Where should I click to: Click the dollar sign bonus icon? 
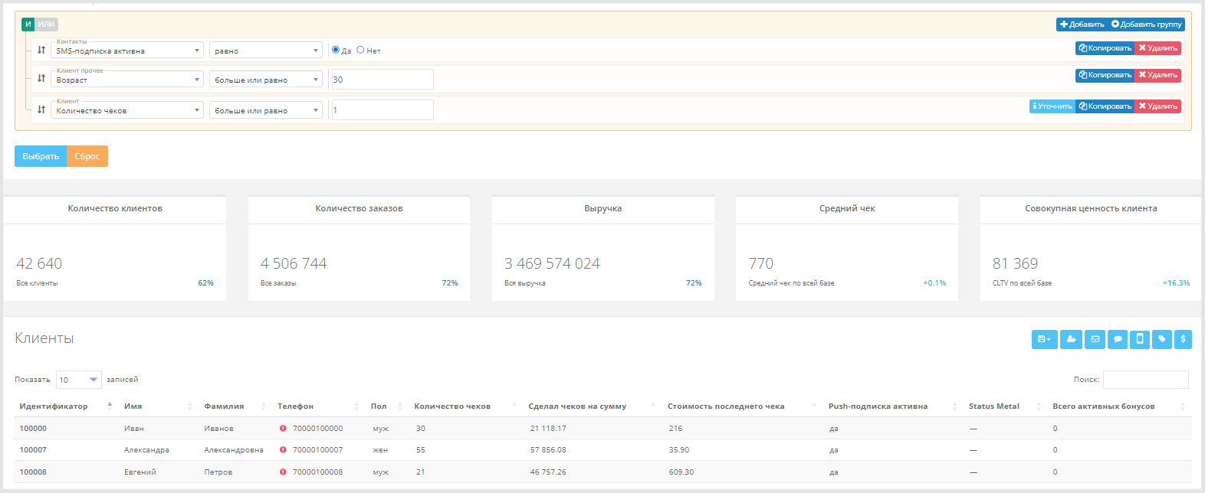click(x=1183, y=339)
